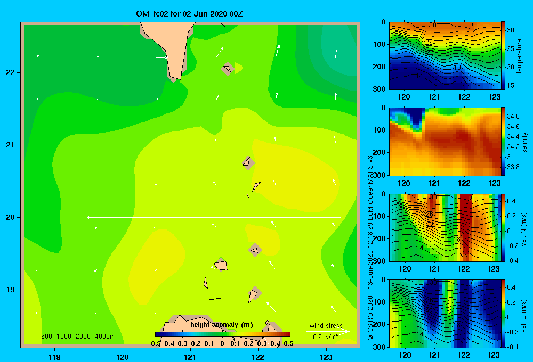Viewport: 533px width, 362px height.
Task: Click longitude label 119 on main map
Action: coord(54,357)
